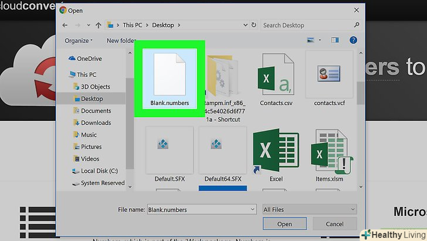The image size is (427, 241).
Task: Click the Default.SFX name label
Action: [170, 179]
